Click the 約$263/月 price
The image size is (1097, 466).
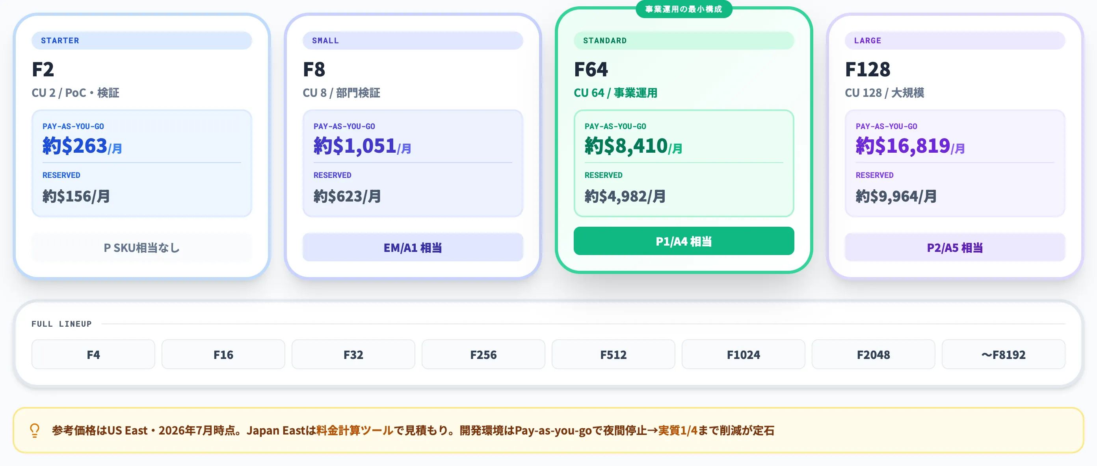(82, 146)
